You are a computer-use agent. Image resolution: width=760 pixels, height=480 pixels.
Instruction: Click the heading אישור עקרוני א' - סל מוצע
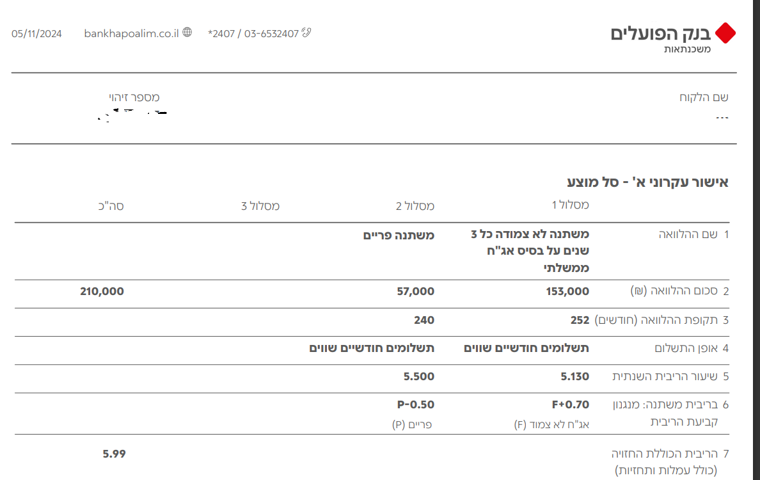tap(647, 182)
